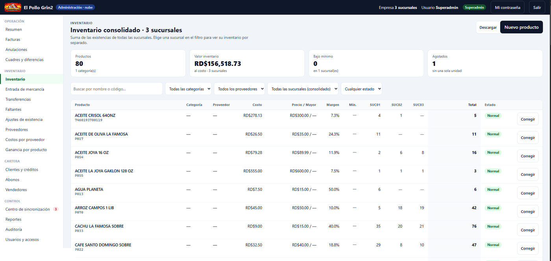
Task: Click the Descargar button
Action: [488, 27]
